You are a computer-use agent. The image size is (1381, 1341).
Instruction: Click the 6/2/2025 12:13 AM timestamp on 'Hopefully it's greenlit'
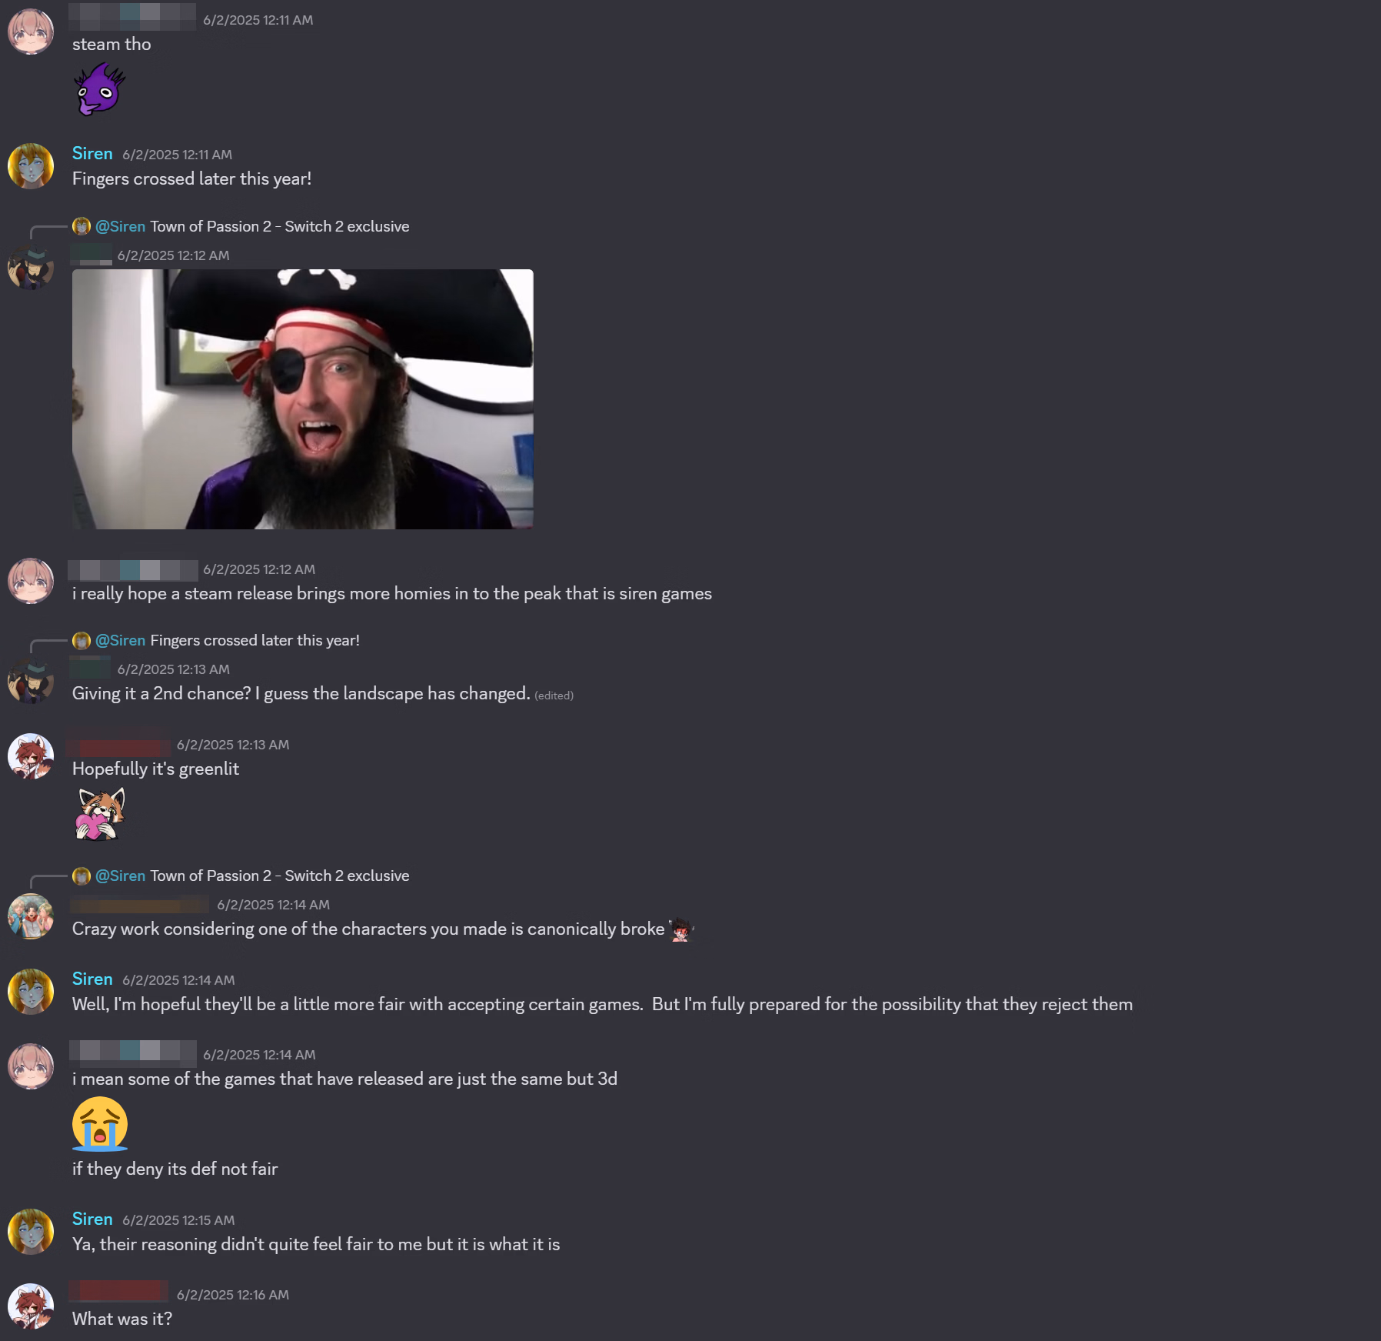tap(233, 745)
